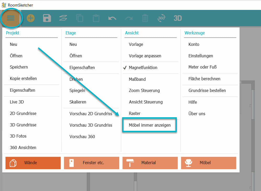The height and width of the screenshot is (191, 261).
Task: Click Grundrisse bestellen
Action: pyautogui.click(x=207, y=90)
